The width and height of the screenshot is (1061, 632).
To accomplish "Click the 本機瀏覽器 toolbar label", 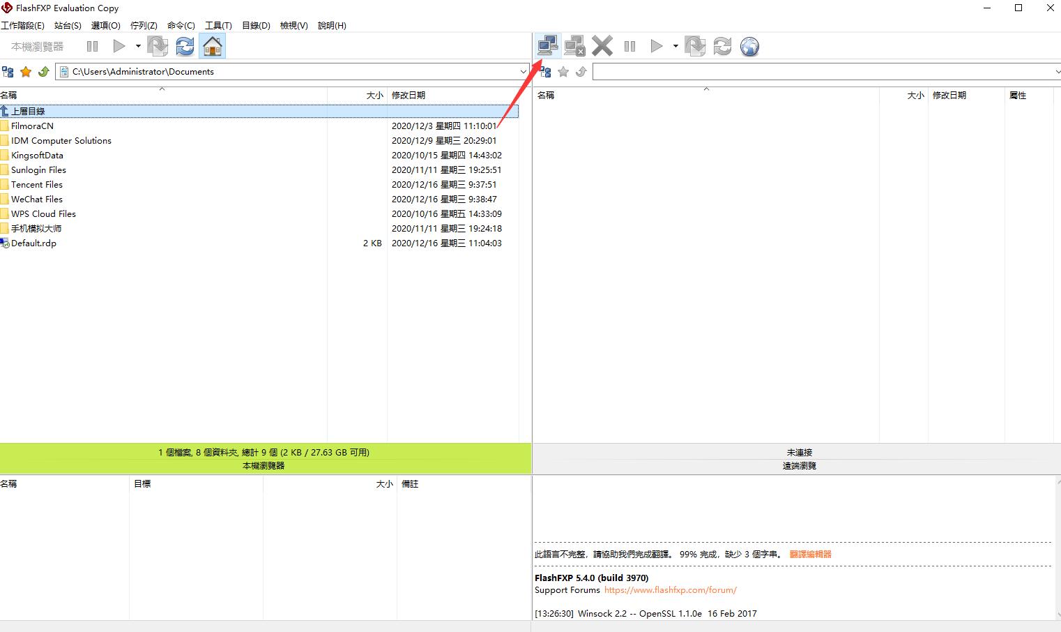I will tap(37, 46).
